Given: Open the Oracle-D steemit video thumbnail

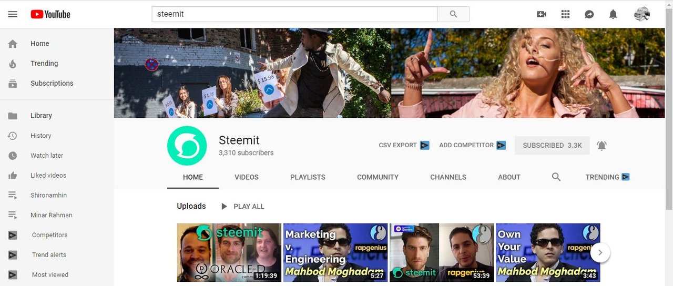Looking at the screenshot, I should point(229,252).
